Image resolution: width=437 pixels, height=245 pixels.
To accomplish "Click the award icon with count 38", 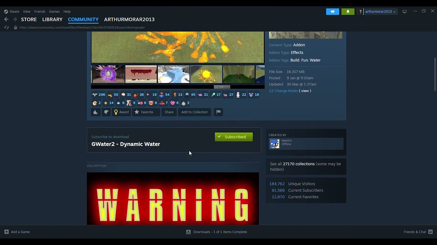I will pos(136,95).
